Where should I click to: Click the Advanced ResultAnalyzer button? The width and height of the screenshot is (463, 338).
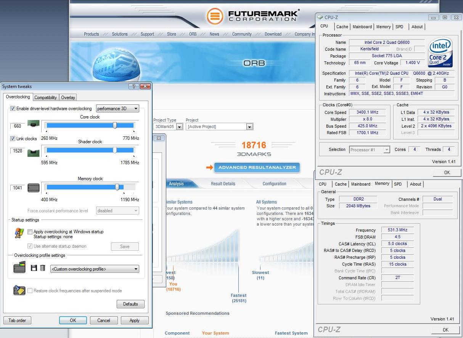pos(257,167)
